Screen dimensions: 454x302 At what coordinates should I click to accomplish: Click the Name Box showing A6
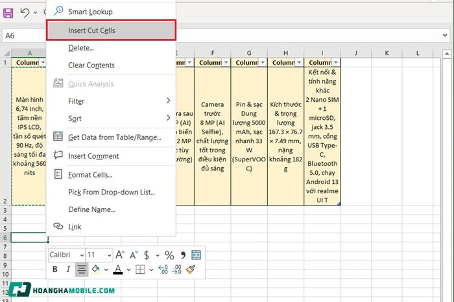pos(25,36)
